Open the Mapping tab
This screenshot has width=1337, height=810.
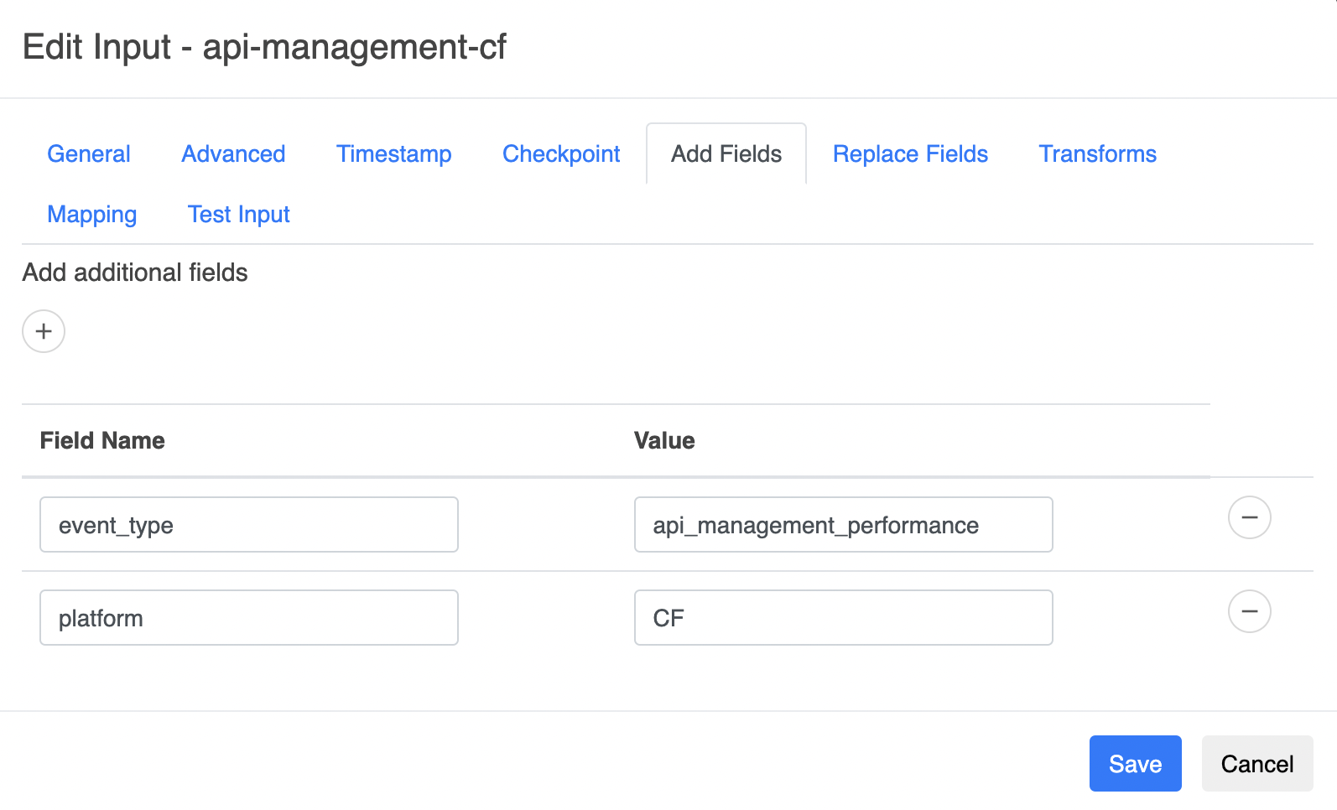pyautogui.click(x=92, y=215)
